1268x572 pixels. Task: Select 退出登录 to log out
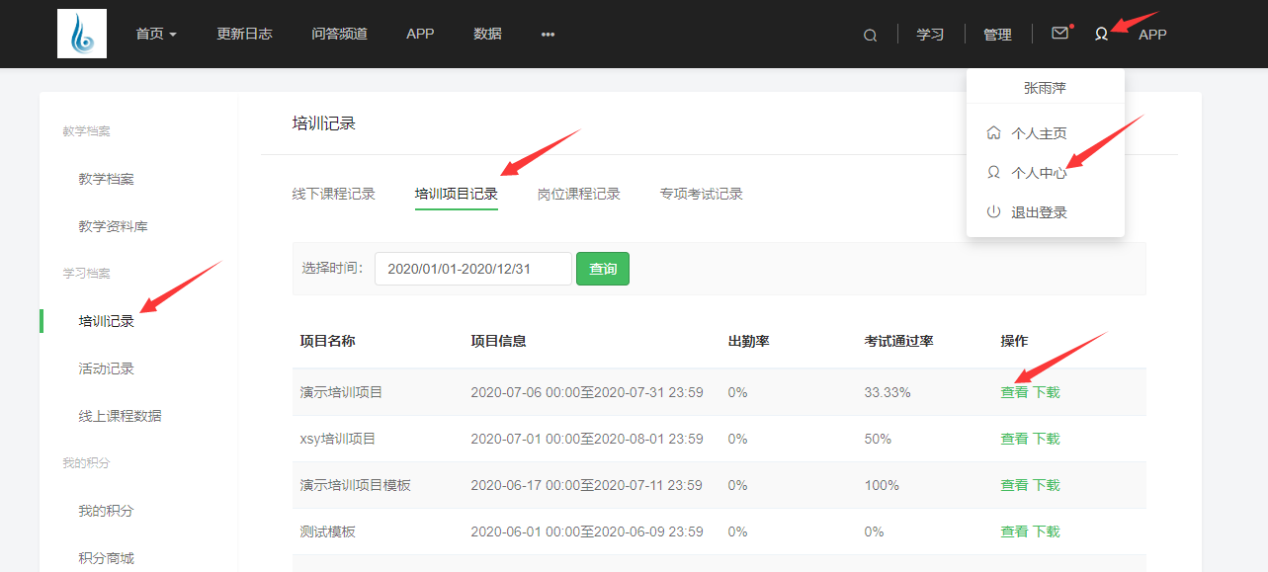click(x=1039, y=212)
